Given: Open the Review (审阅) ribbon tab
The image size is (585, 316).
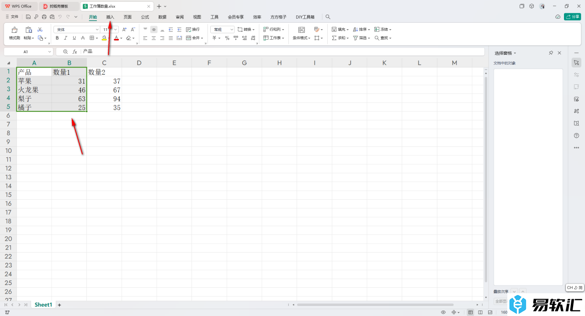Looking at the screenshot, I should point(180,17).
